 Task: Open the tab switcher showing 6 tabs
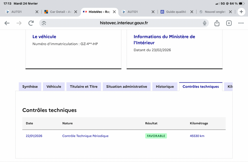(229, 23)
